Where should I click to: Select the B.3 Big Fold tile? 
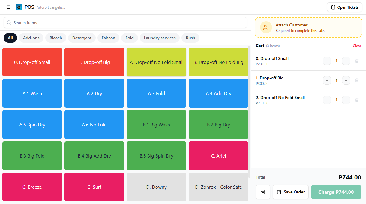coord(32,156)
